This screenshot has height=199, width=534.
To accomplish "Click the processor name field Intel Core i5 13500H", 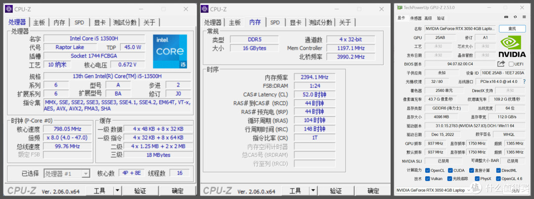I will pyautogui.click(x=94, y=39).
